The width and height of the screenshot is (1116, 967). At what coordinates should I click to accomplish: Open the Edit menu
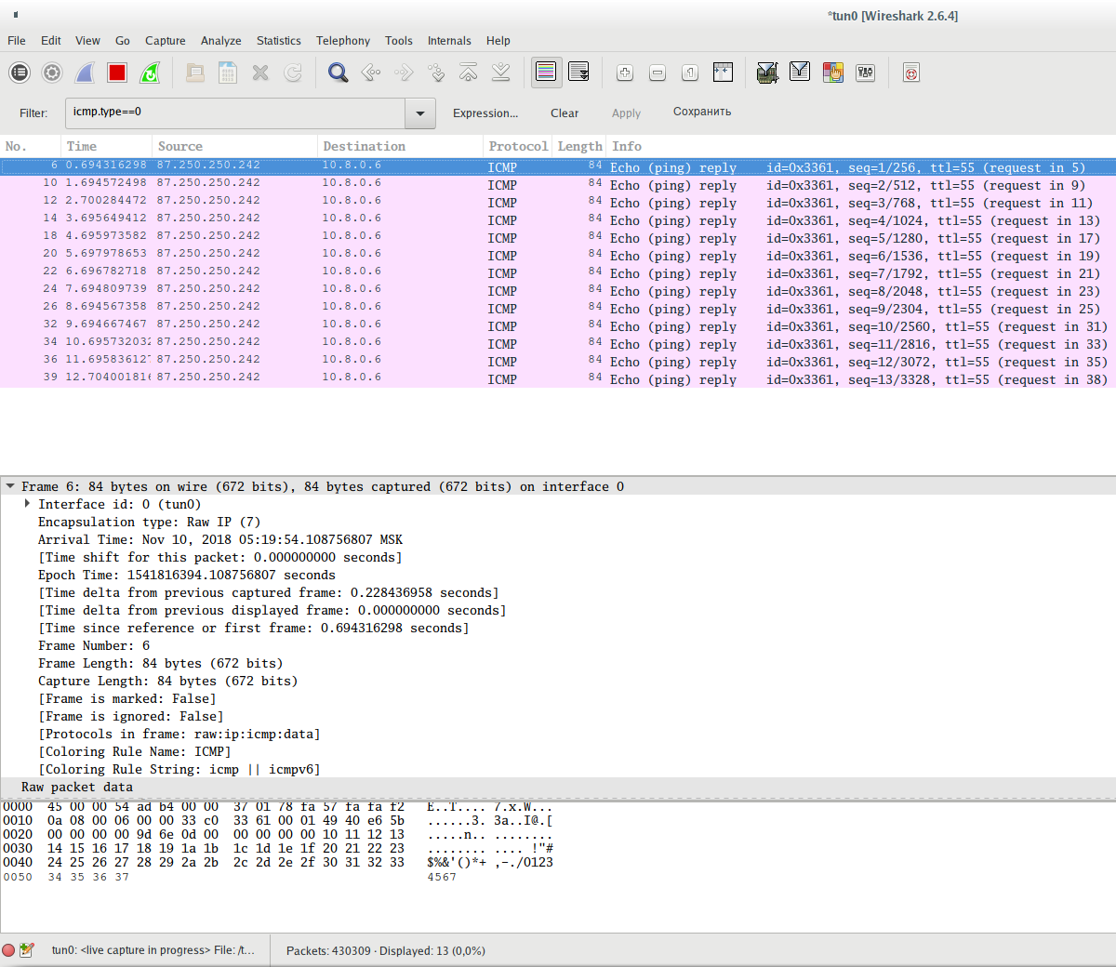(x=51, y=41)
